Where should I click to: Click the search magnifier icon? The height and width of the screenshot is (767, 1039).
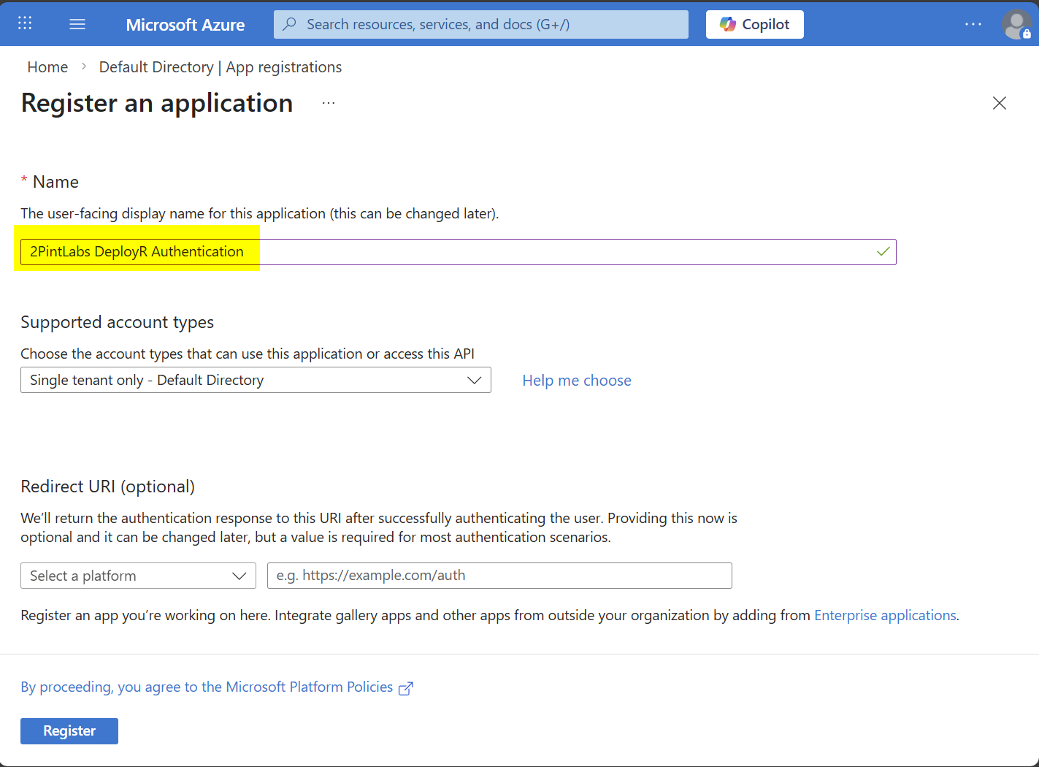(290, 24)
